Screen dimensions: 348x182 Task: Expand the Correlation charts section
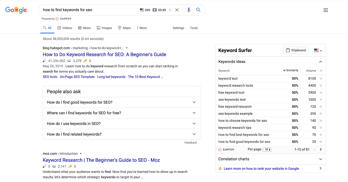[x=270, y=159]
